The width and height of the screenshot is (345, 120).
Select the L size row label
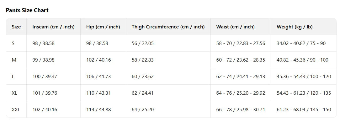13,77
